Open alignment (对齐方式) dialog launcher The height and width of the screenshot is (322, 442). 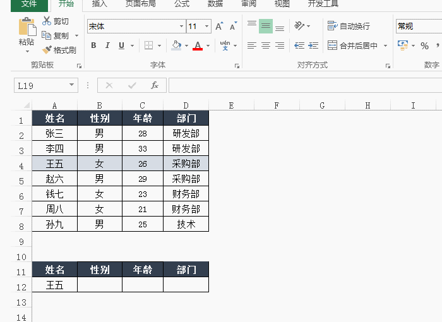[x=388, y=66]
